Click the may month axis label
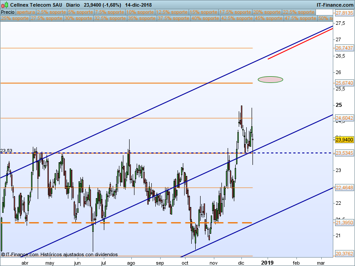Image resolution: width=355 pixels, height=266 pixels. (x=50, y=263)
